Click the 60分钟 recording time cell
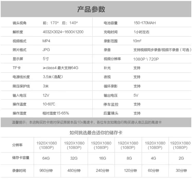Image resolution: width=193 pixels, height=183 pixels. (x=153, y=171)
